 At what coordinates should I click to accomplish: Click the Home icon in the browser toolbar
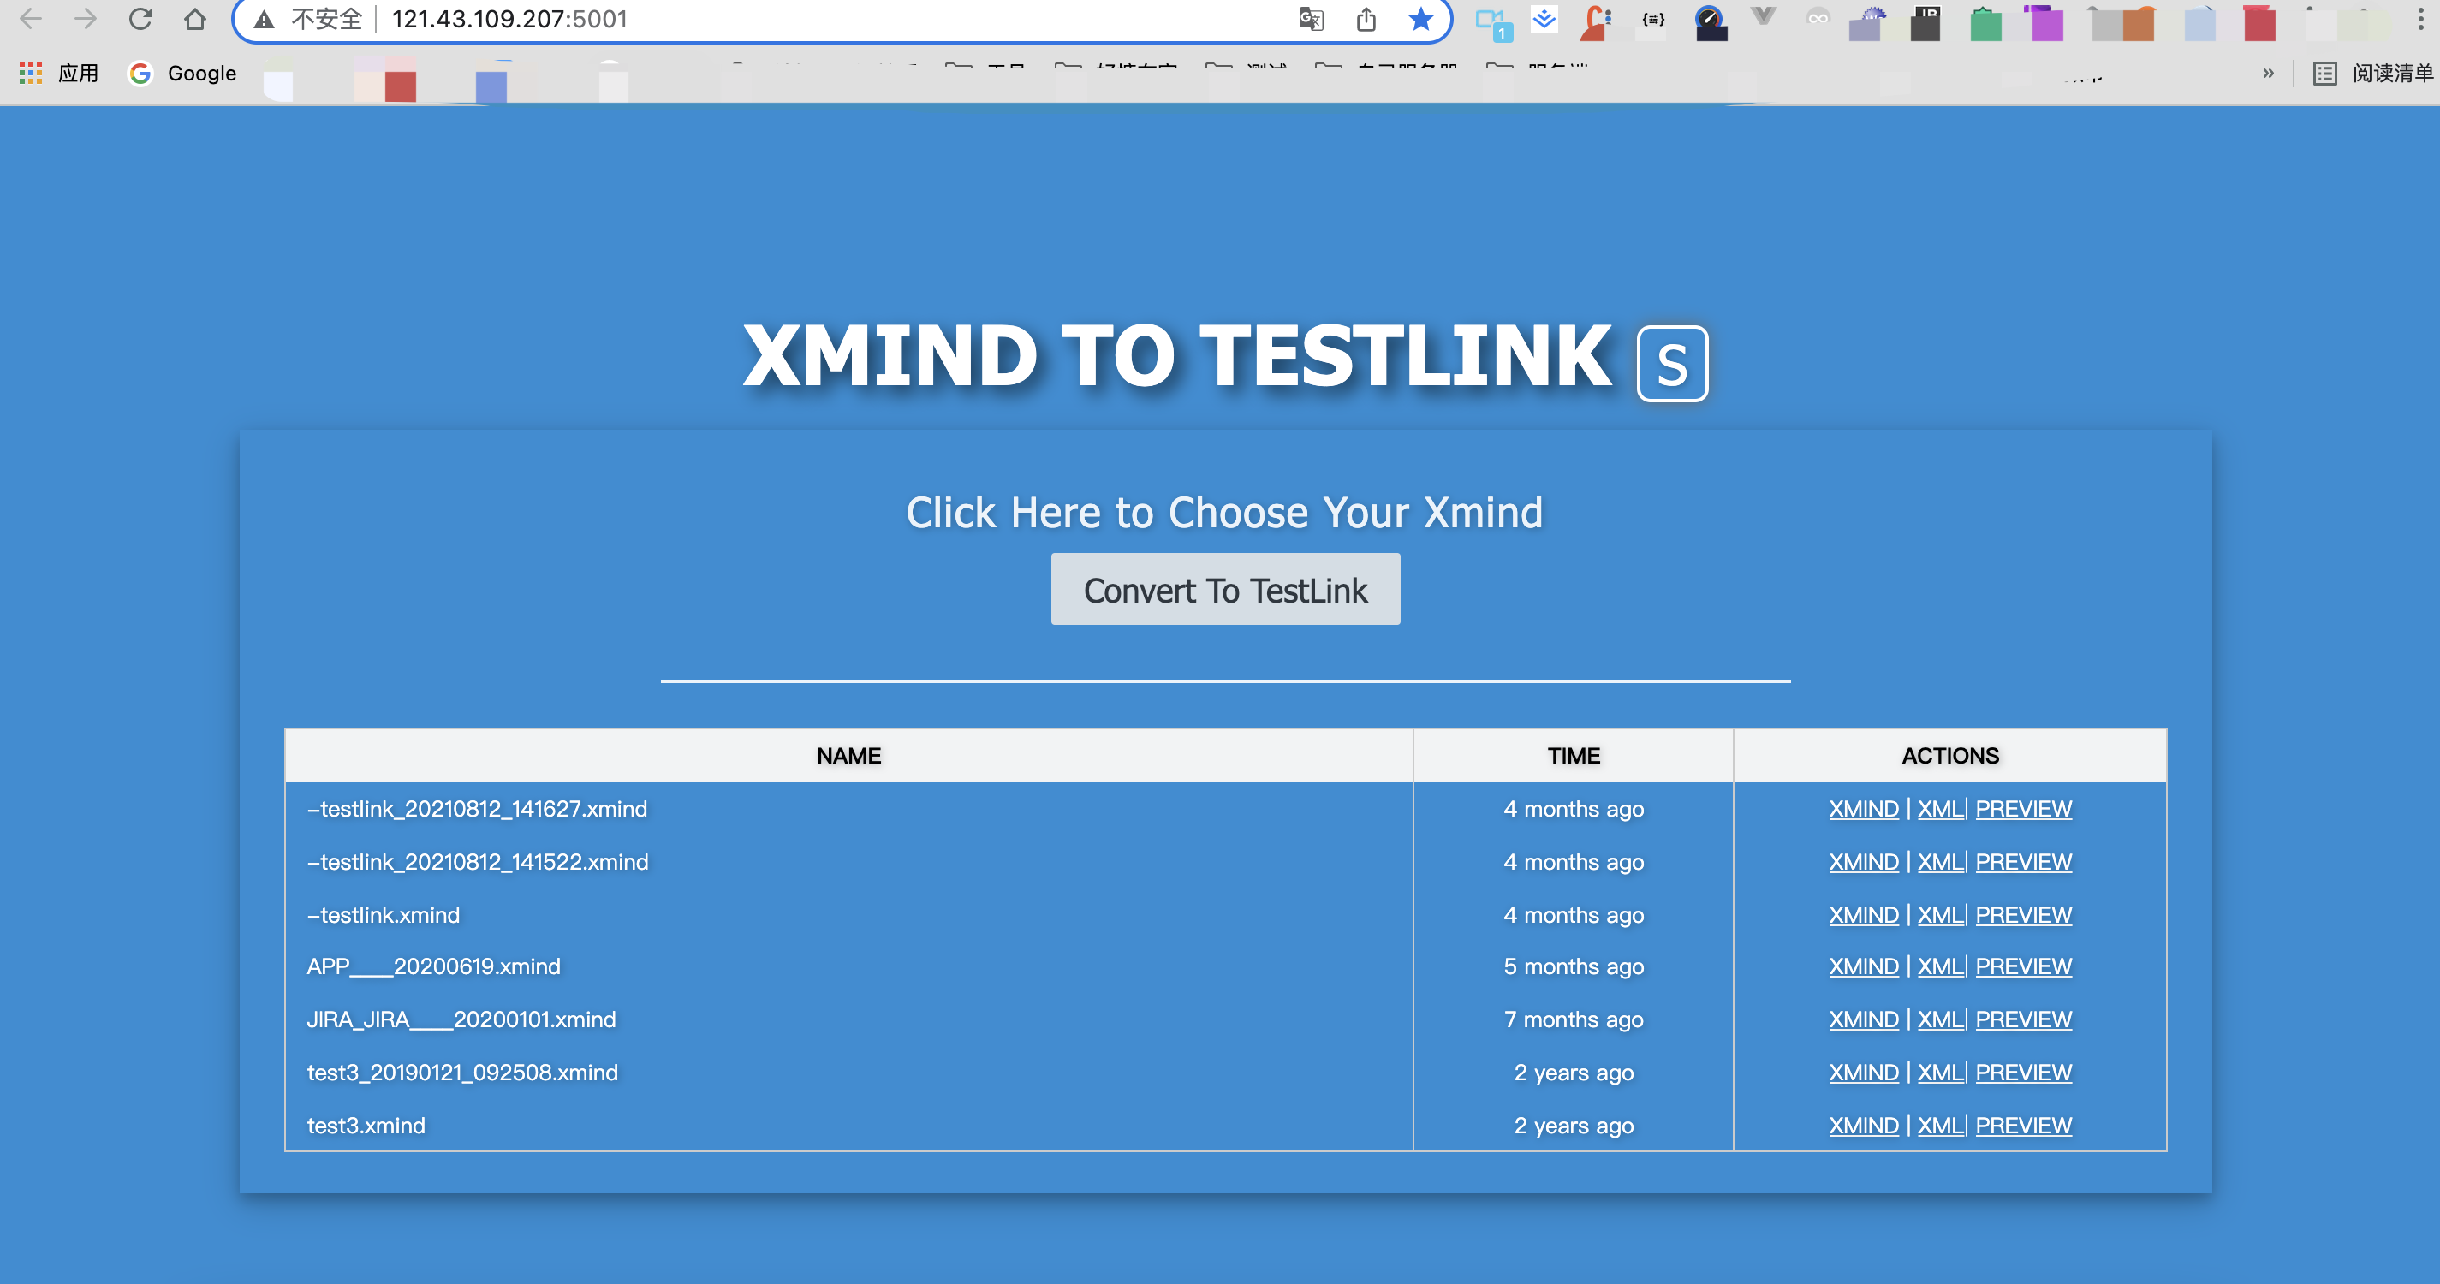click(x=195, y=19)
